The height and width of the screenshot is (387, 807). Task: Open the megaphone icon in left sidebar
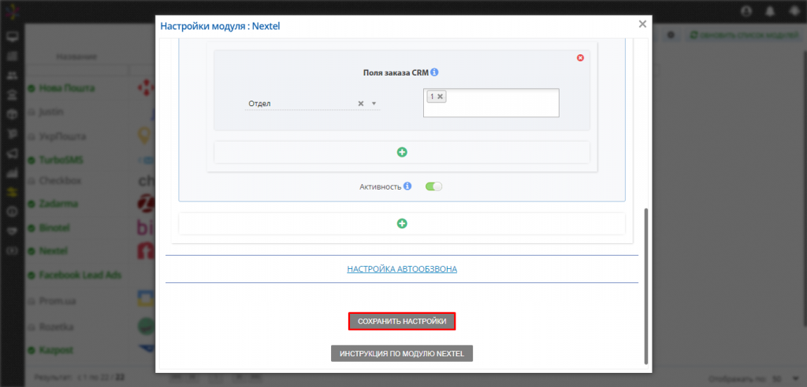tap(12, 153)
